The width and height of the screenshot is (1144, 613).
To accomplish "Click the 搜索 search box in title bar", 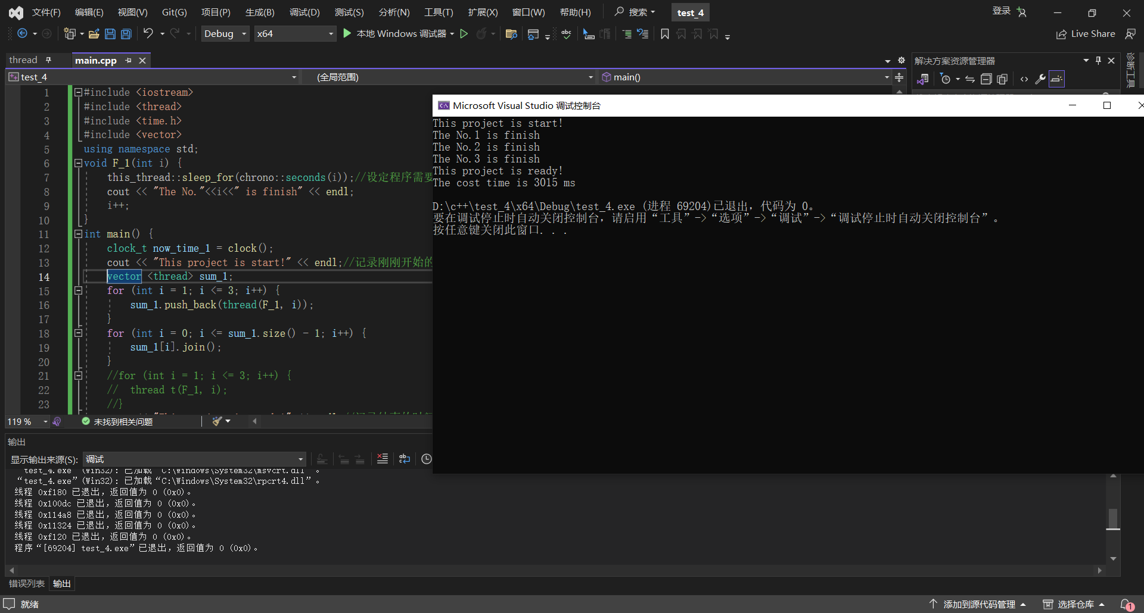I will click(x=635, y=12).
